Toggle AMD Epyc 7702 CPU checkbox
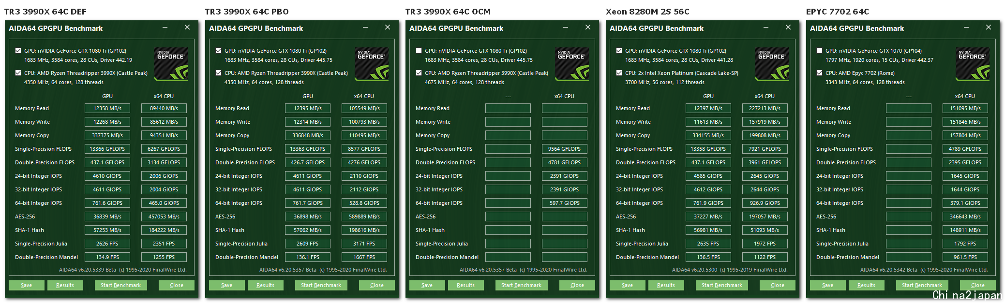The width and height of the screenshot is (1005, 303). pyautogui.click(x=820, y=73)
